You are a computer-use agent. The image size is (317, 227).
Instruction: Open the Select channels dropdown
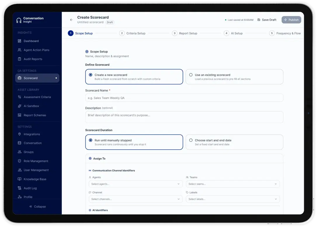tap(135, 199)
